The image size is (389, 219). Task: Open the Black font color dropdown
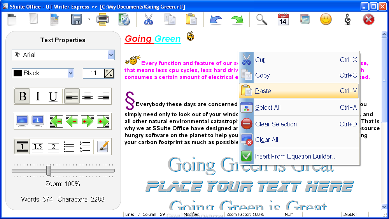click(x=70, y=73)
